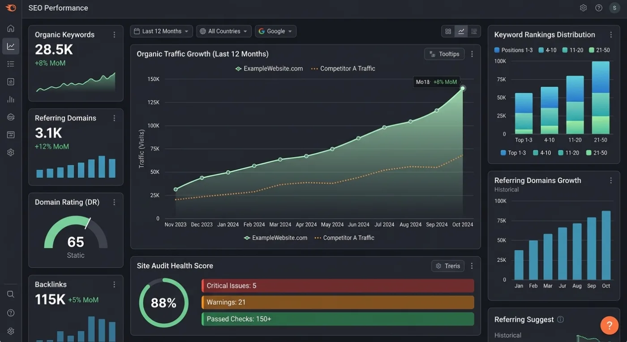Open the bulleted list sidebar icon

tap(11, 64)
